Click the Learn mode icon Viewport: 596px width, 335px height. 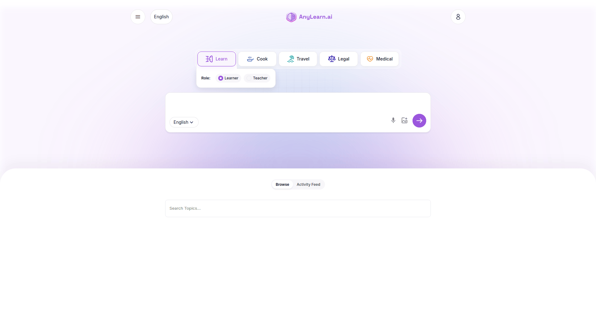pos(209,59)
